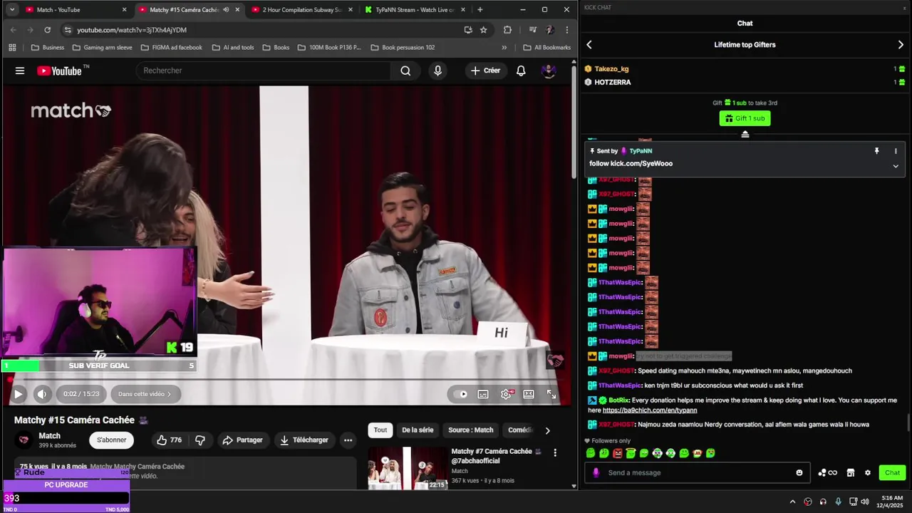The width and height of the screenshot is (912, 513).
Task: Open Chrome tab search dropdown
Action: click(x=12, y=10)
